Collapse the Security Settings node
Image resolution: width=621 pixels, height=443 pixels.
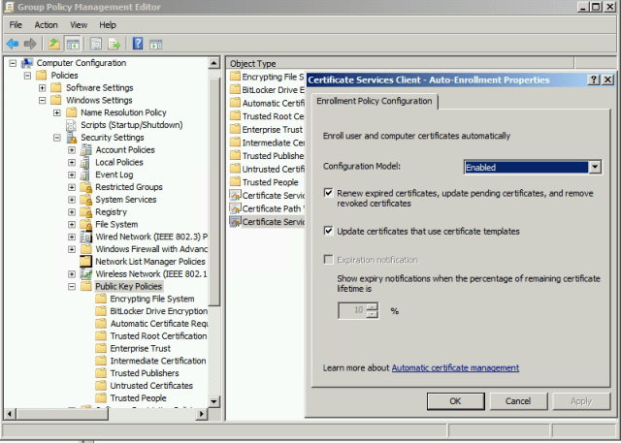click(x=57, y=138)
